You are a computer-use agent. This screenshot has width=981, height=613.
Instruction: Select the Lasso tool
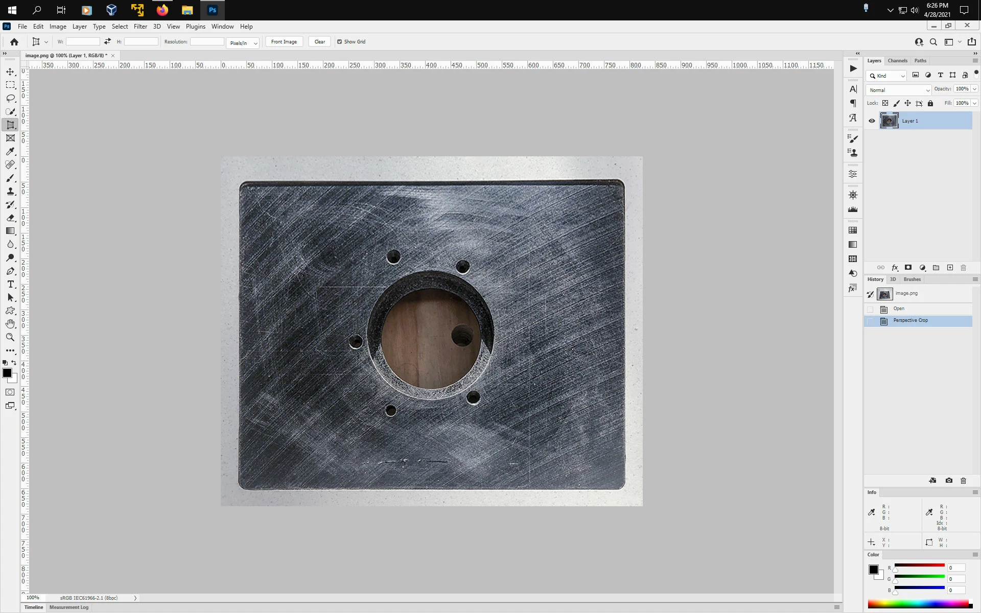point(10,98)
